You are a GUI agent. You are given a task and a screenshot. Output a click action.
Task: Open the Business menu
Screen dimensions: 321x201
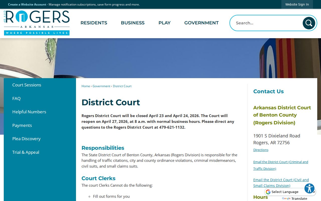[x=133, y=23]
